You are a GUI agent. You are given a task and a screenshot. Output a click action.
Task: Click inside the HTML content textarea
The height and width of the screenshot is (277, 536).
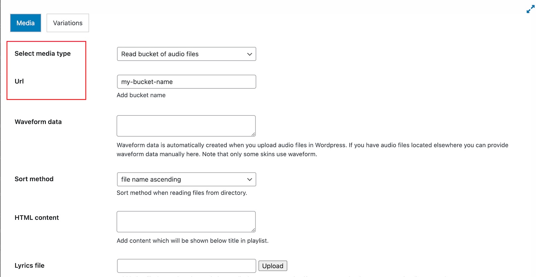pos(186,221)
